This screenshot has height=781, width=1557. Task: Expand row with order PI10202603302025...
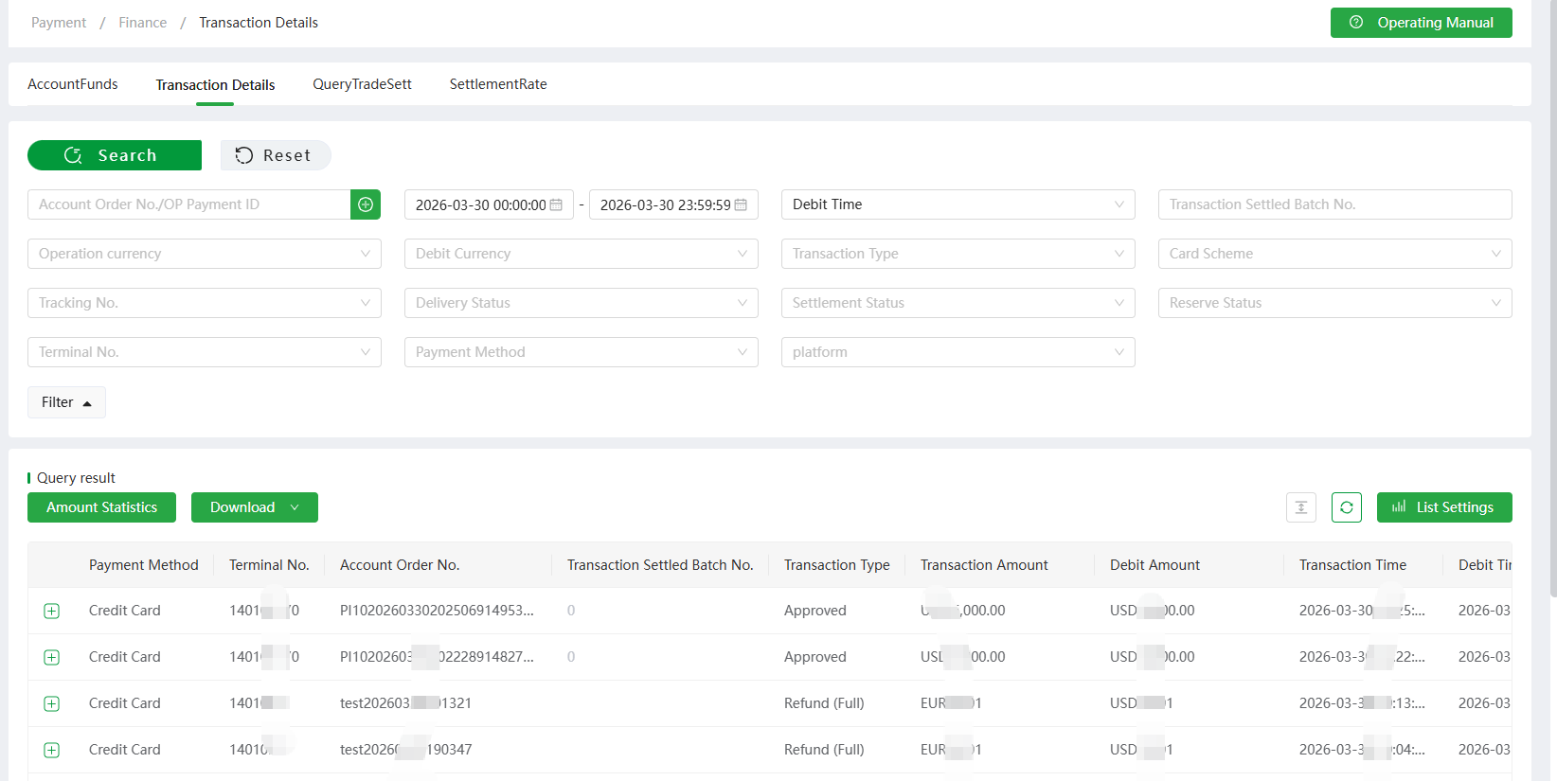tap(52, 611)
